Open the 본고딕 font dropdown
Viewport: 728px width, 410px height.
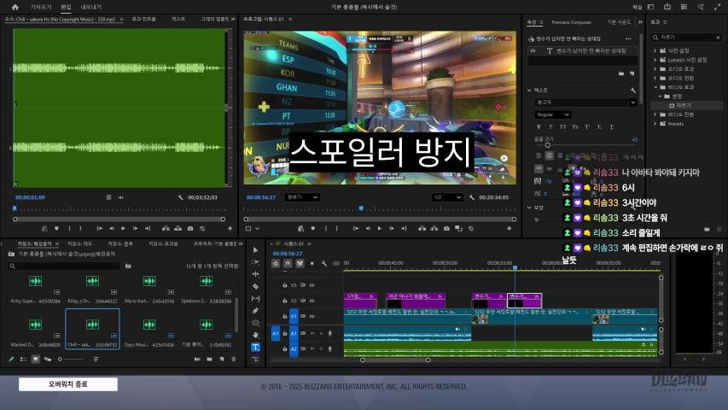585,102
